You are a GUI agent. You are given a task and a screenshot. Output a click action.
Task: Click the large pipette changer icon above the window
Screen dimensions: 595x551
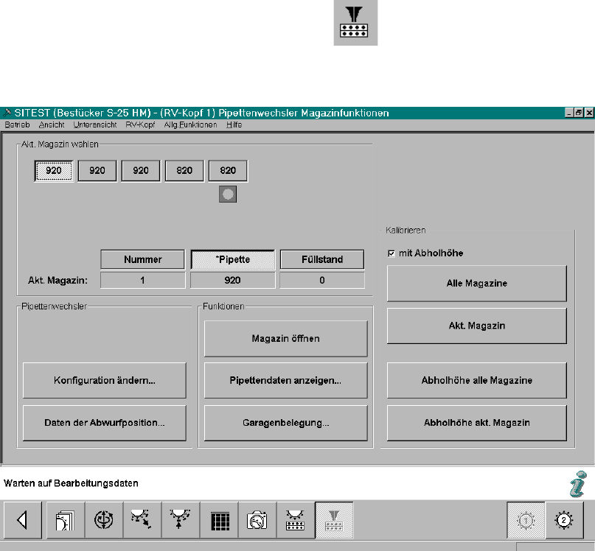coord(355,22)
